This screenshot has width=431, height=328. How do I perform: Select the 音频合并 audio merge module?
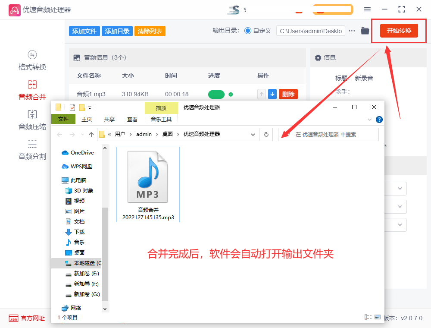32,90
